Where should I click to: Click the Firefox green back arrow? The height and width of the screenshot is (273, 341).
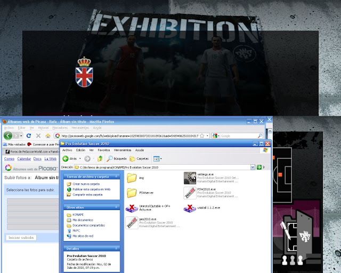[x=8, y=136]
